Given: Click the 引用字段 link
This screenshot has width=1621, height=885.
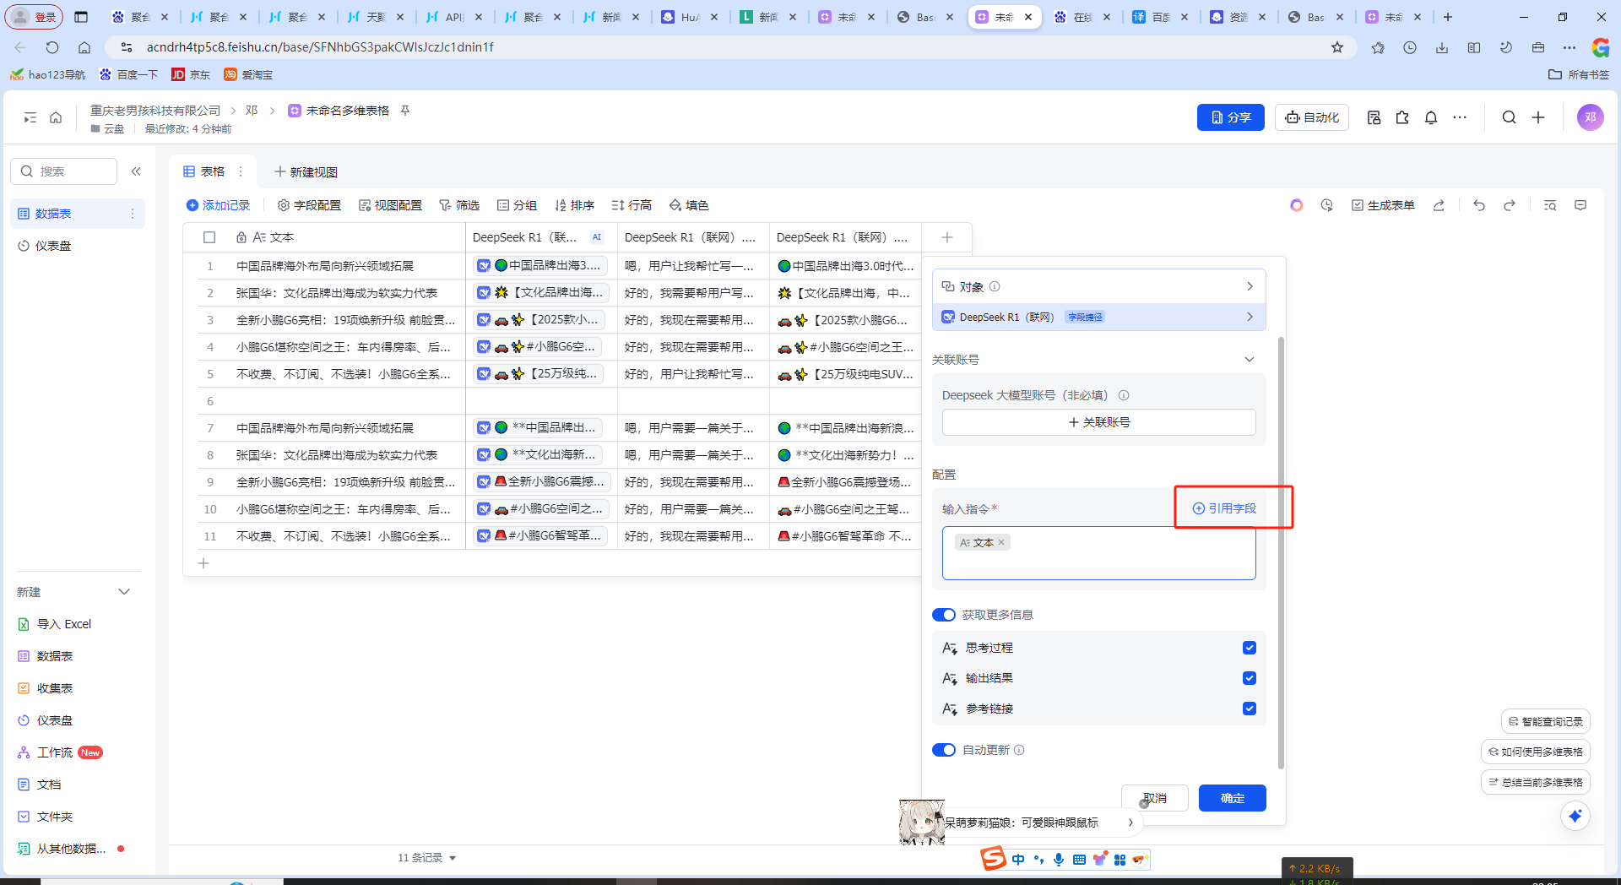Looking at the screenshot, I should point(1224,508).
